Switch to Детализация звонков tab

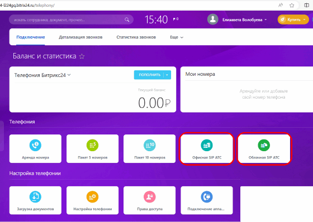(80, 37)
